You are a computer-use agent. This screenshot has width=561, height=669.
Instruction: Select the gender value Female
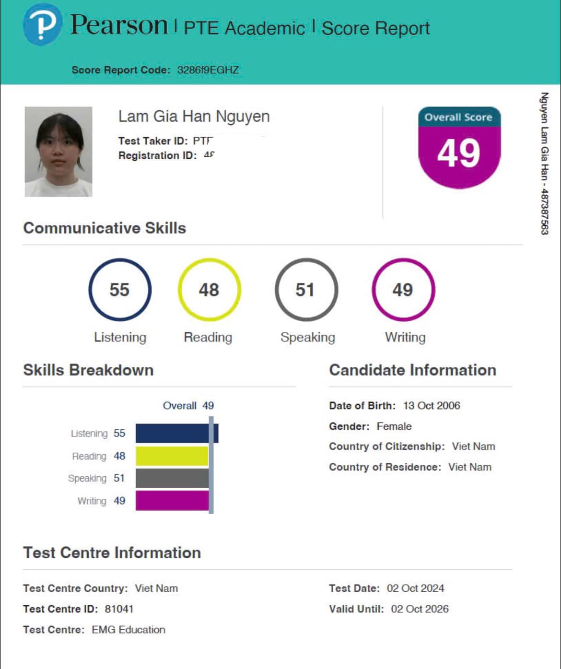[394, 426]
